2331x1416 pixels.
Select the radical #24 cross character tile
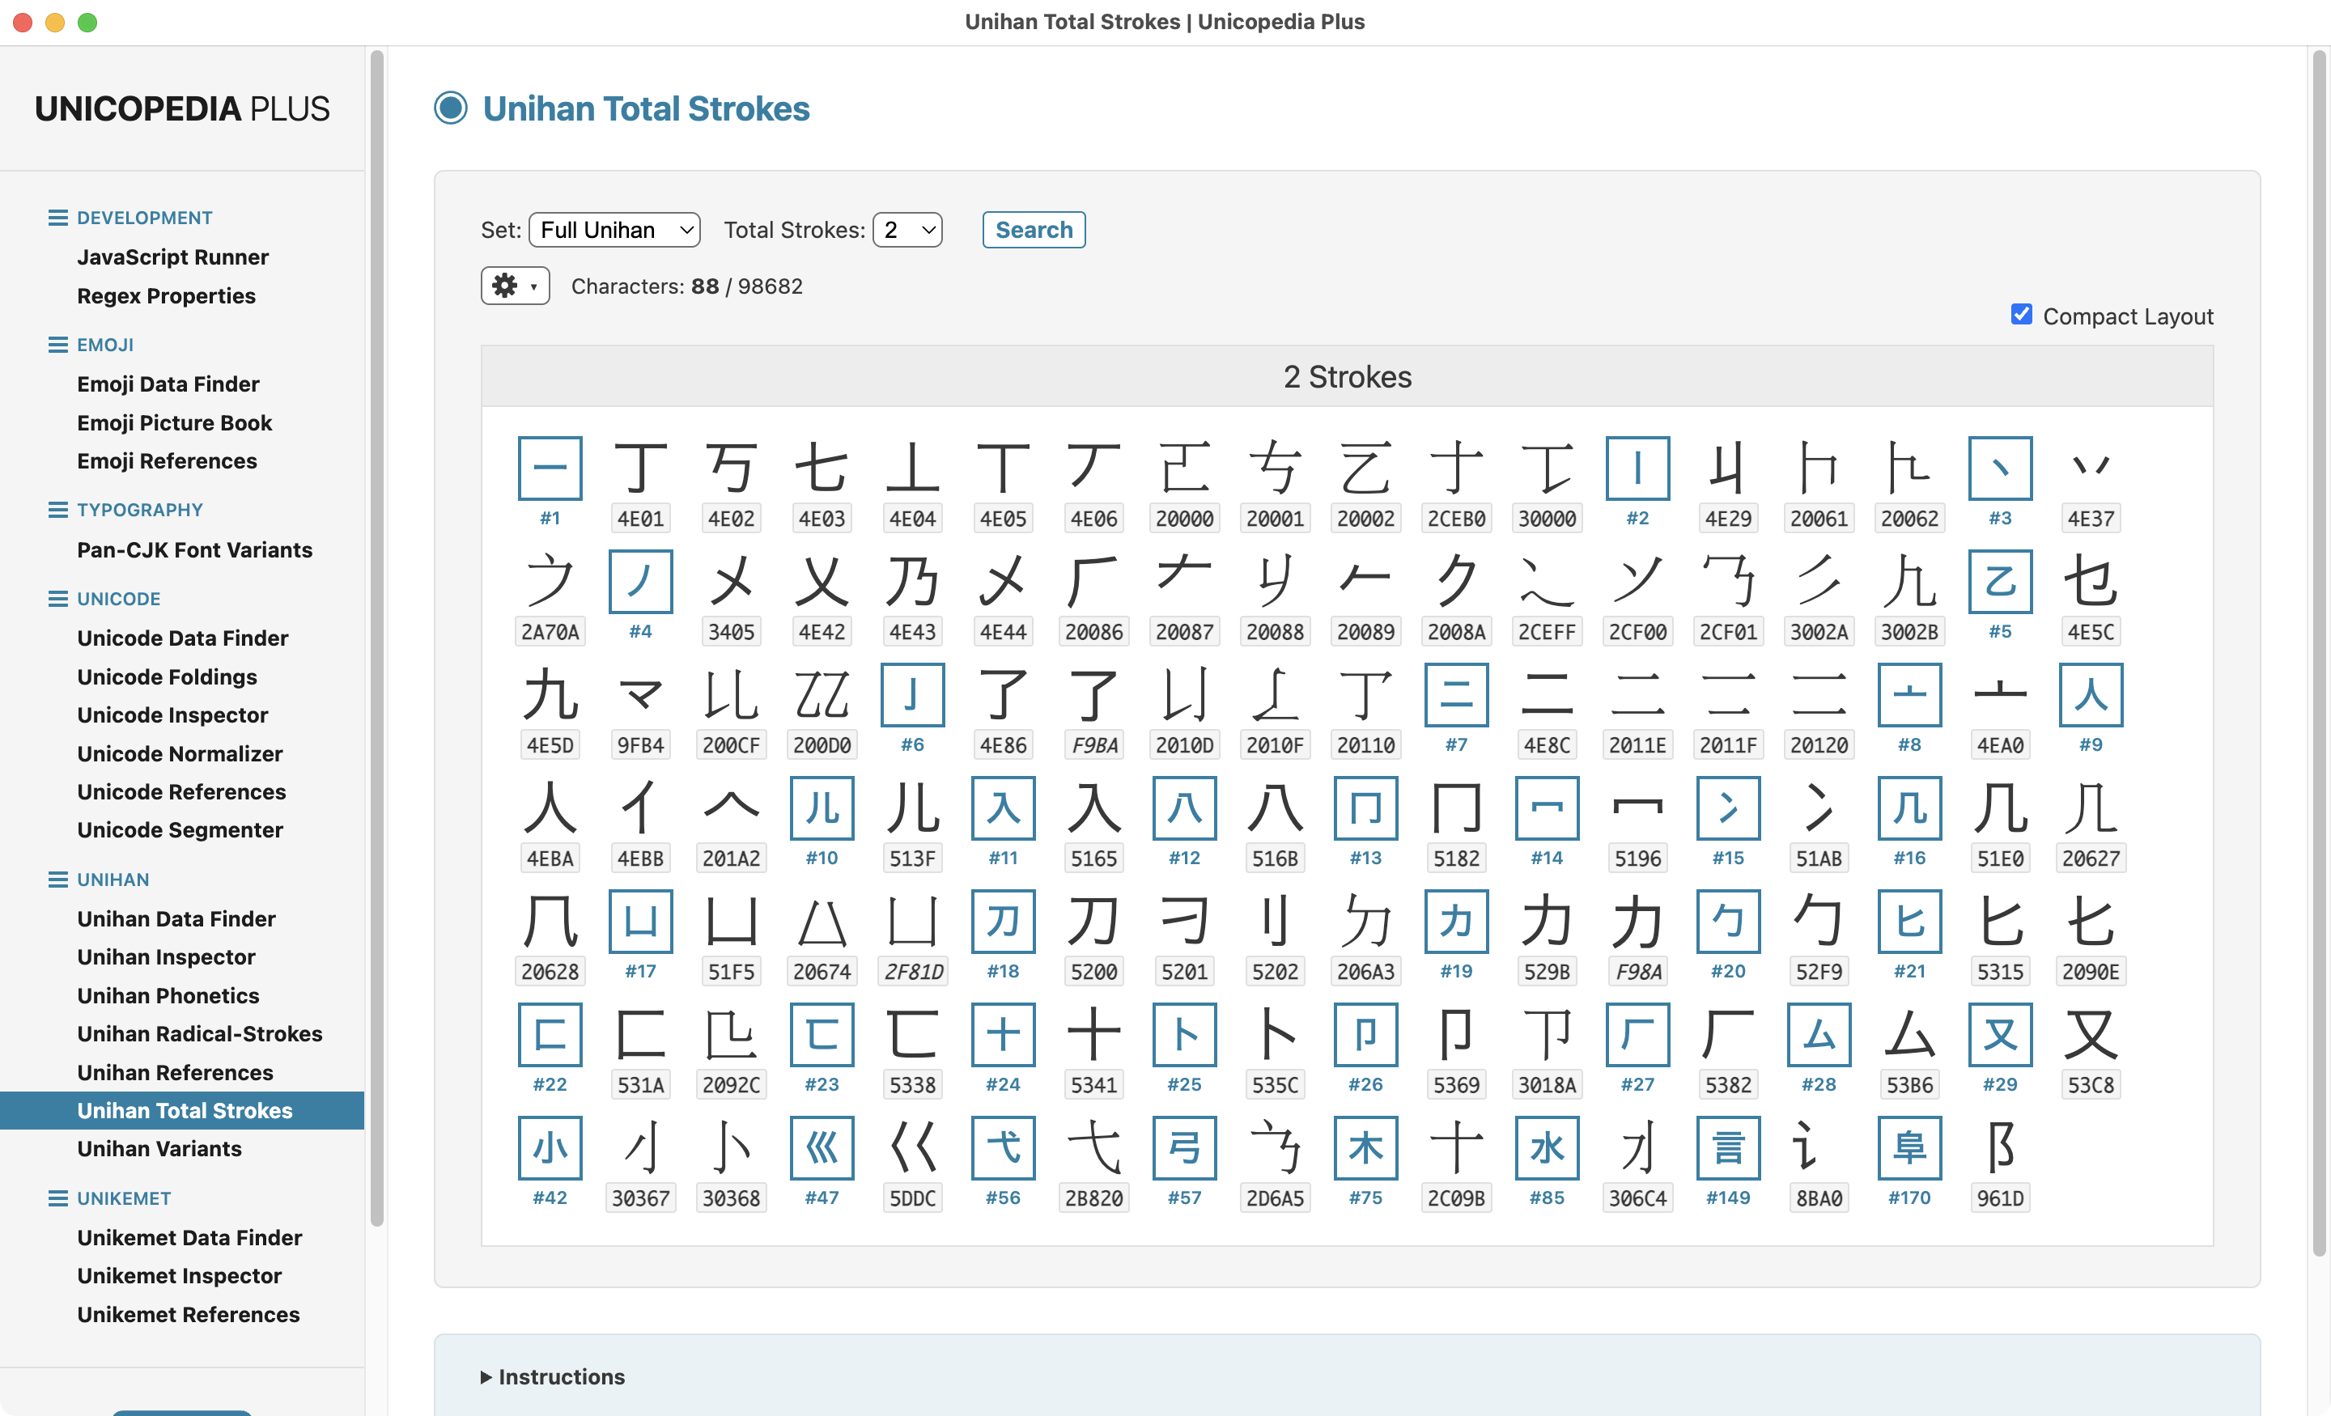point(1003,1034)
